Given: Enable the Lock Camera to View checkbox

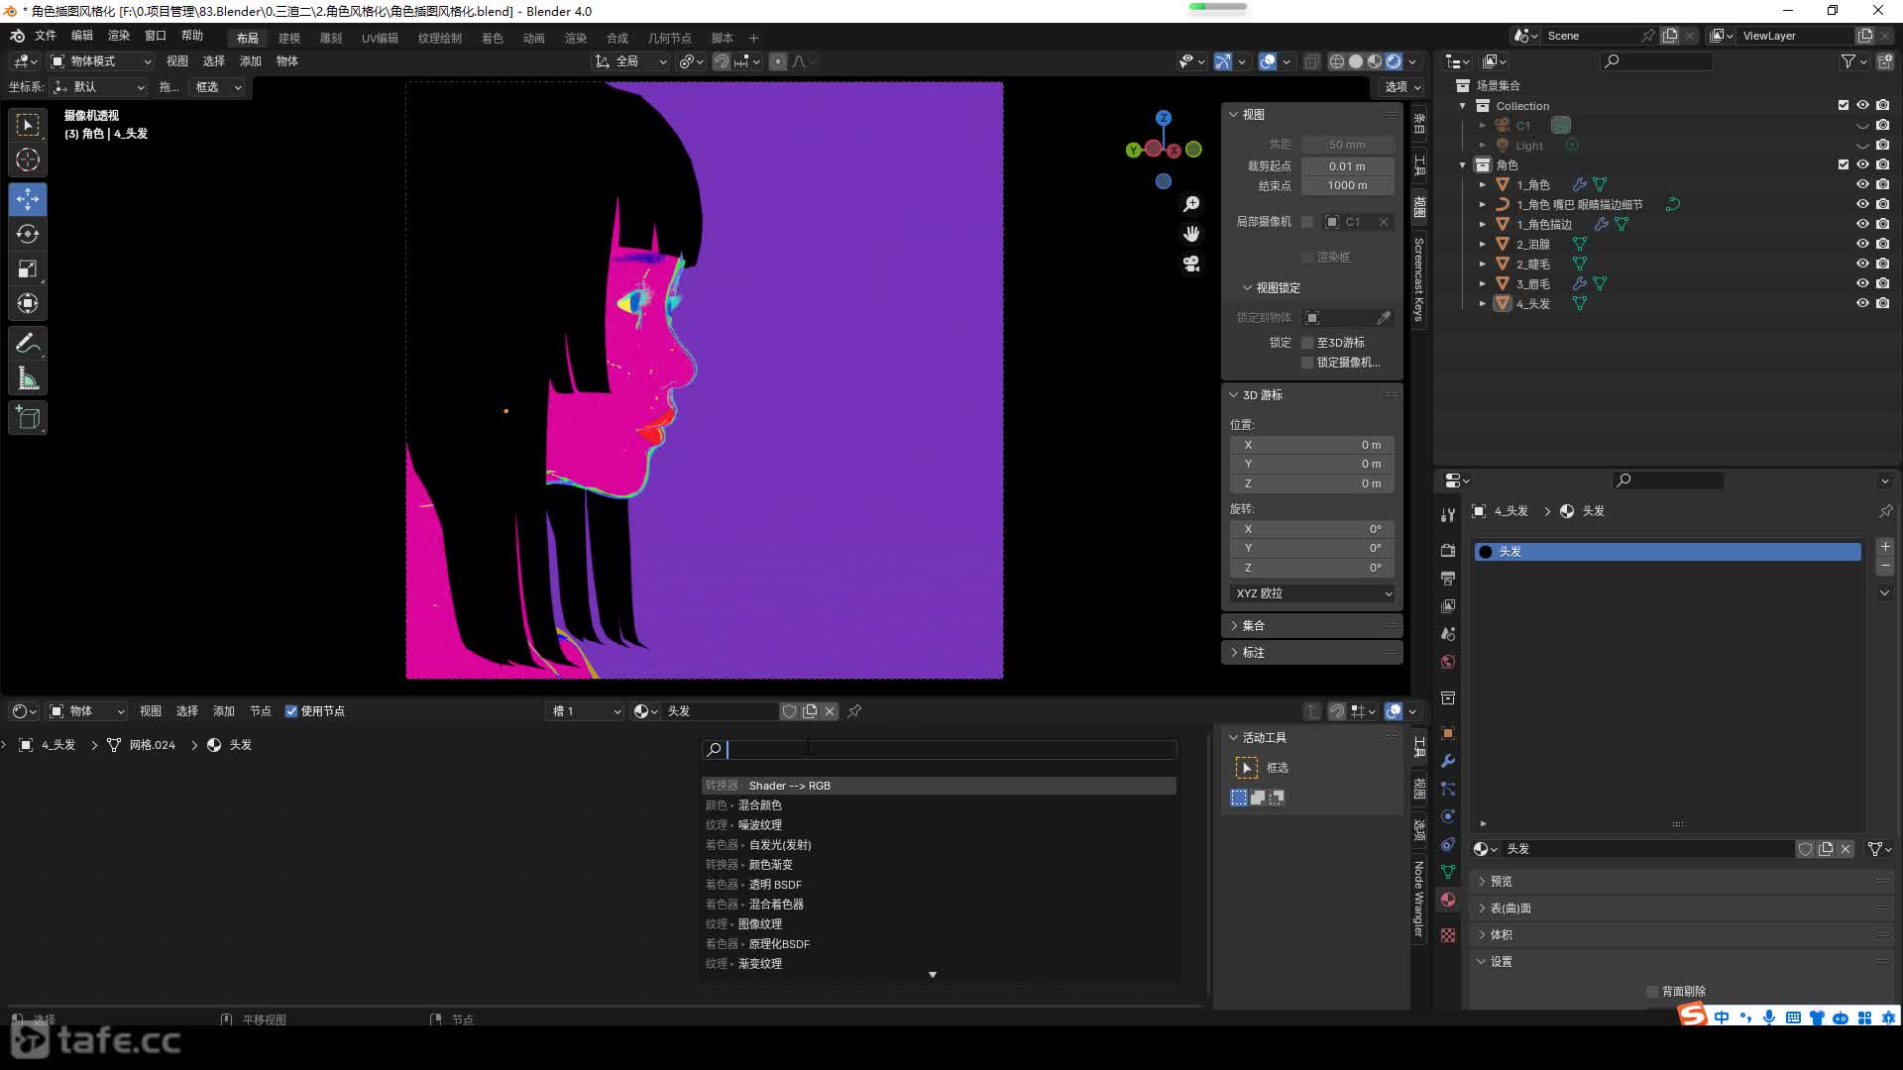Looking at the screenshot, I should [x=1307, y=363].
